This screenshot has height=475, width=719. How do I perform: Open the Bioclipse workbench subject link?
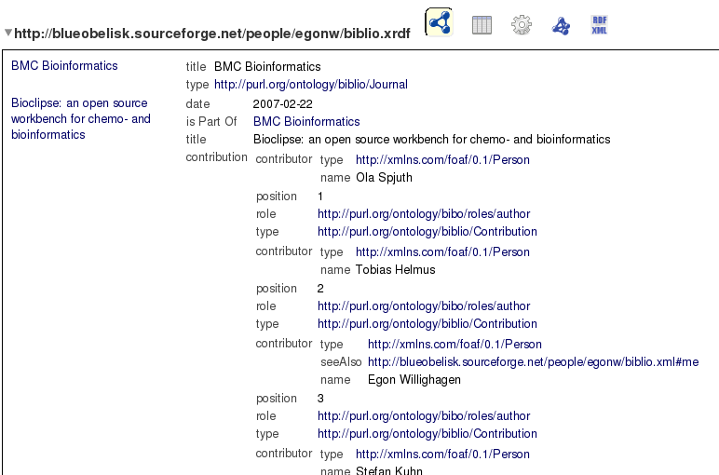click(x=81, y=119)
